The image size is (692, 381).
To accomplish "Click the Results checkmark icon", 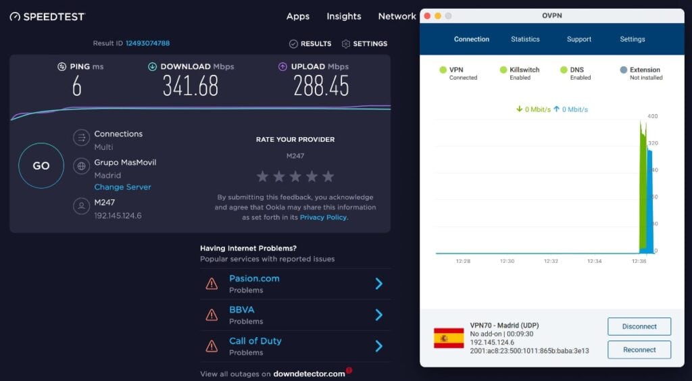I will tap(293, 44).
